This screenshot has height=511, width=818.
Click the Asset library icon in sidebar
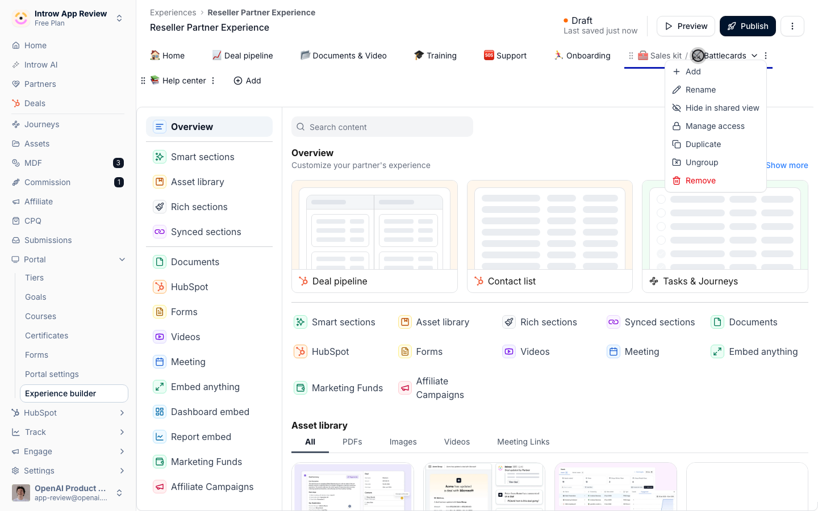coord(160,182)
